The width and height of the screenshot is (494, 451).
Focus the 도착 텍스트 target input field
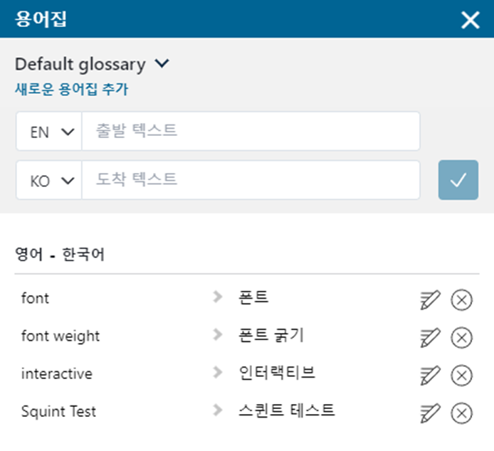point(249,180)
